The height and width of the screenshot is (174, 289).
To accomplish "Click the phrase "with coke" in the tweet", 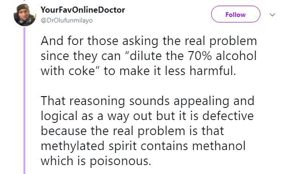I will point(68,71).
